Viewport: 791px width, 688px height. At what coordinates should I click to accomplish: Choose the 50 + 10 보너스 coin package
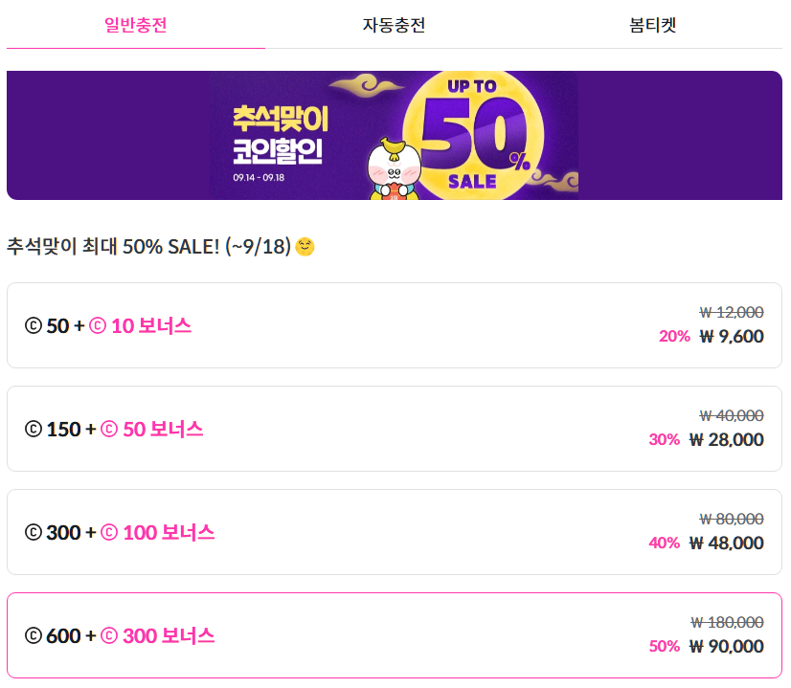pyautogui.click(x=394, y=325)
